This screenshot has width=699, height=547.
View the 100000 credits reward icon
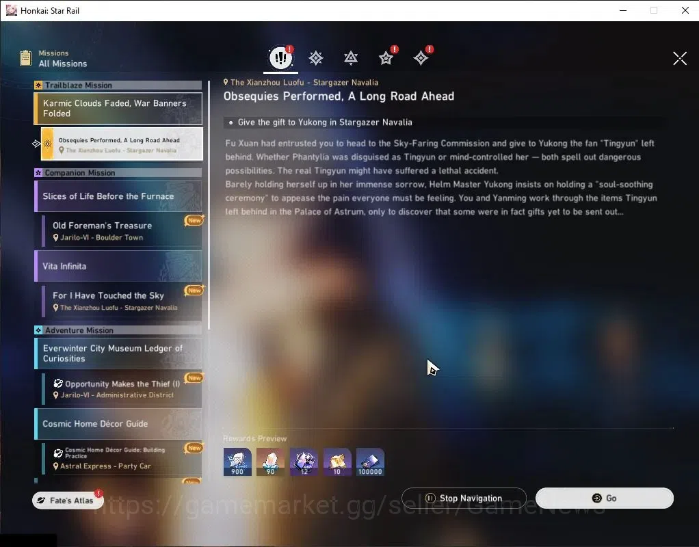click(370, 462)
